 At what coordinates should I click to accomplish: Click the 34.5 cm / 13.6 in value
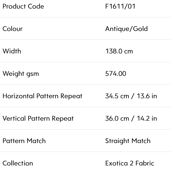(131, 96)
